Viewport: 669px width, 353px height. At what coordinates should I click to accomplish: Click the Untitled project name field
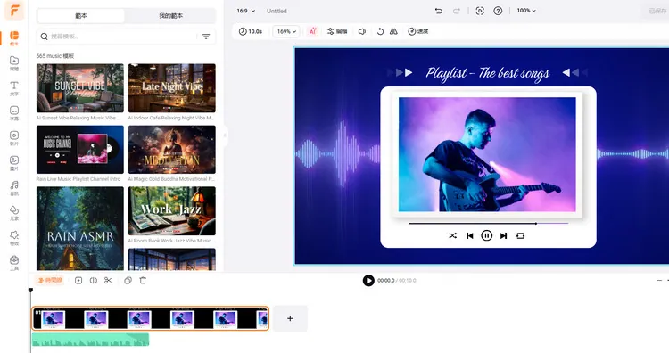pyautogui.click(x=277, y=11)
